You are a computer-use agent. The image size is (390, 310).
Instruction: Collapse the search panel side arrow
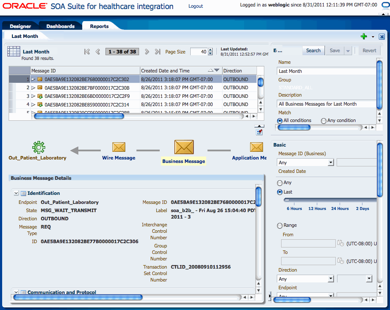270,296
